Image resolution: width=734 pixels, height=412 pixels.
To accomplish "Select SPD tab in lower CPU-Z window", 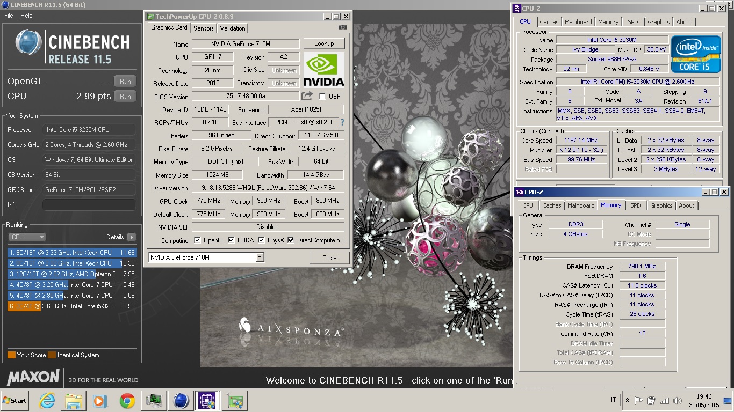I will click(x=635, y=205).
